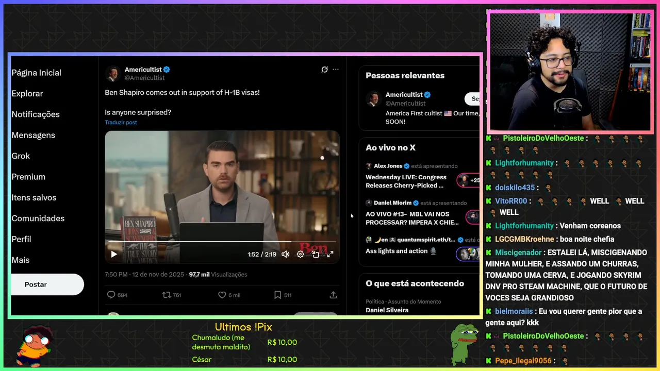Click the O que está acontecendo heading
Viewport: 660px width, 371px height.
(x=415, y=283)
